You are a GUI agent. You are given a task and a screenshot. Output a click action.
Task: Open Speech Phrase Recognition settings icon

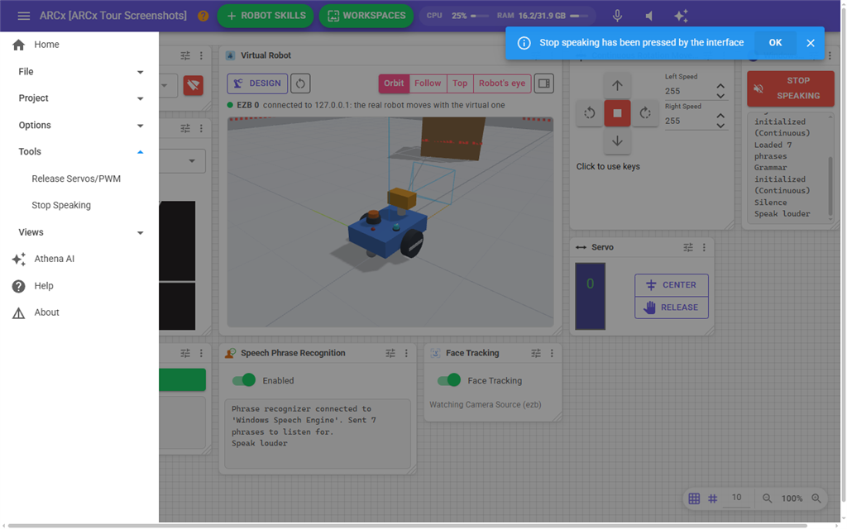point(390,353)
